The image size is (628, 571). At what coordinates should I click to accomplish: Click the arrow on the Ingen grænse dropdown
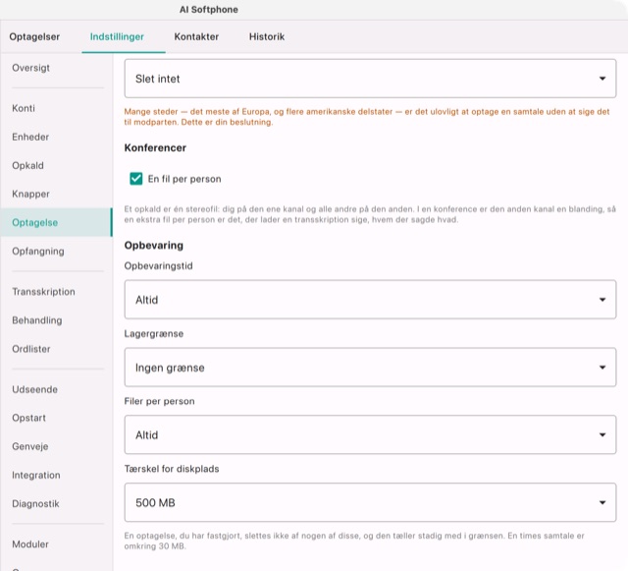point(602,368)
